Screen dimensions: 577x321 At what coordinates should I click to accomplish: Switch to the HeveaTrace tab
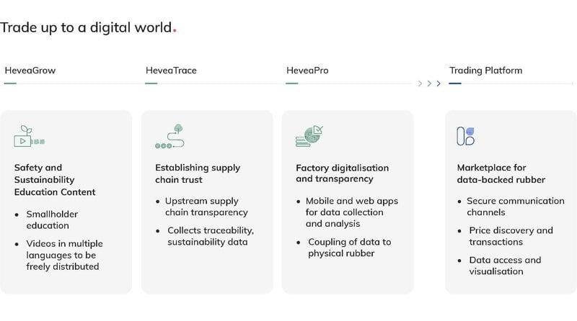coord(171,71)
